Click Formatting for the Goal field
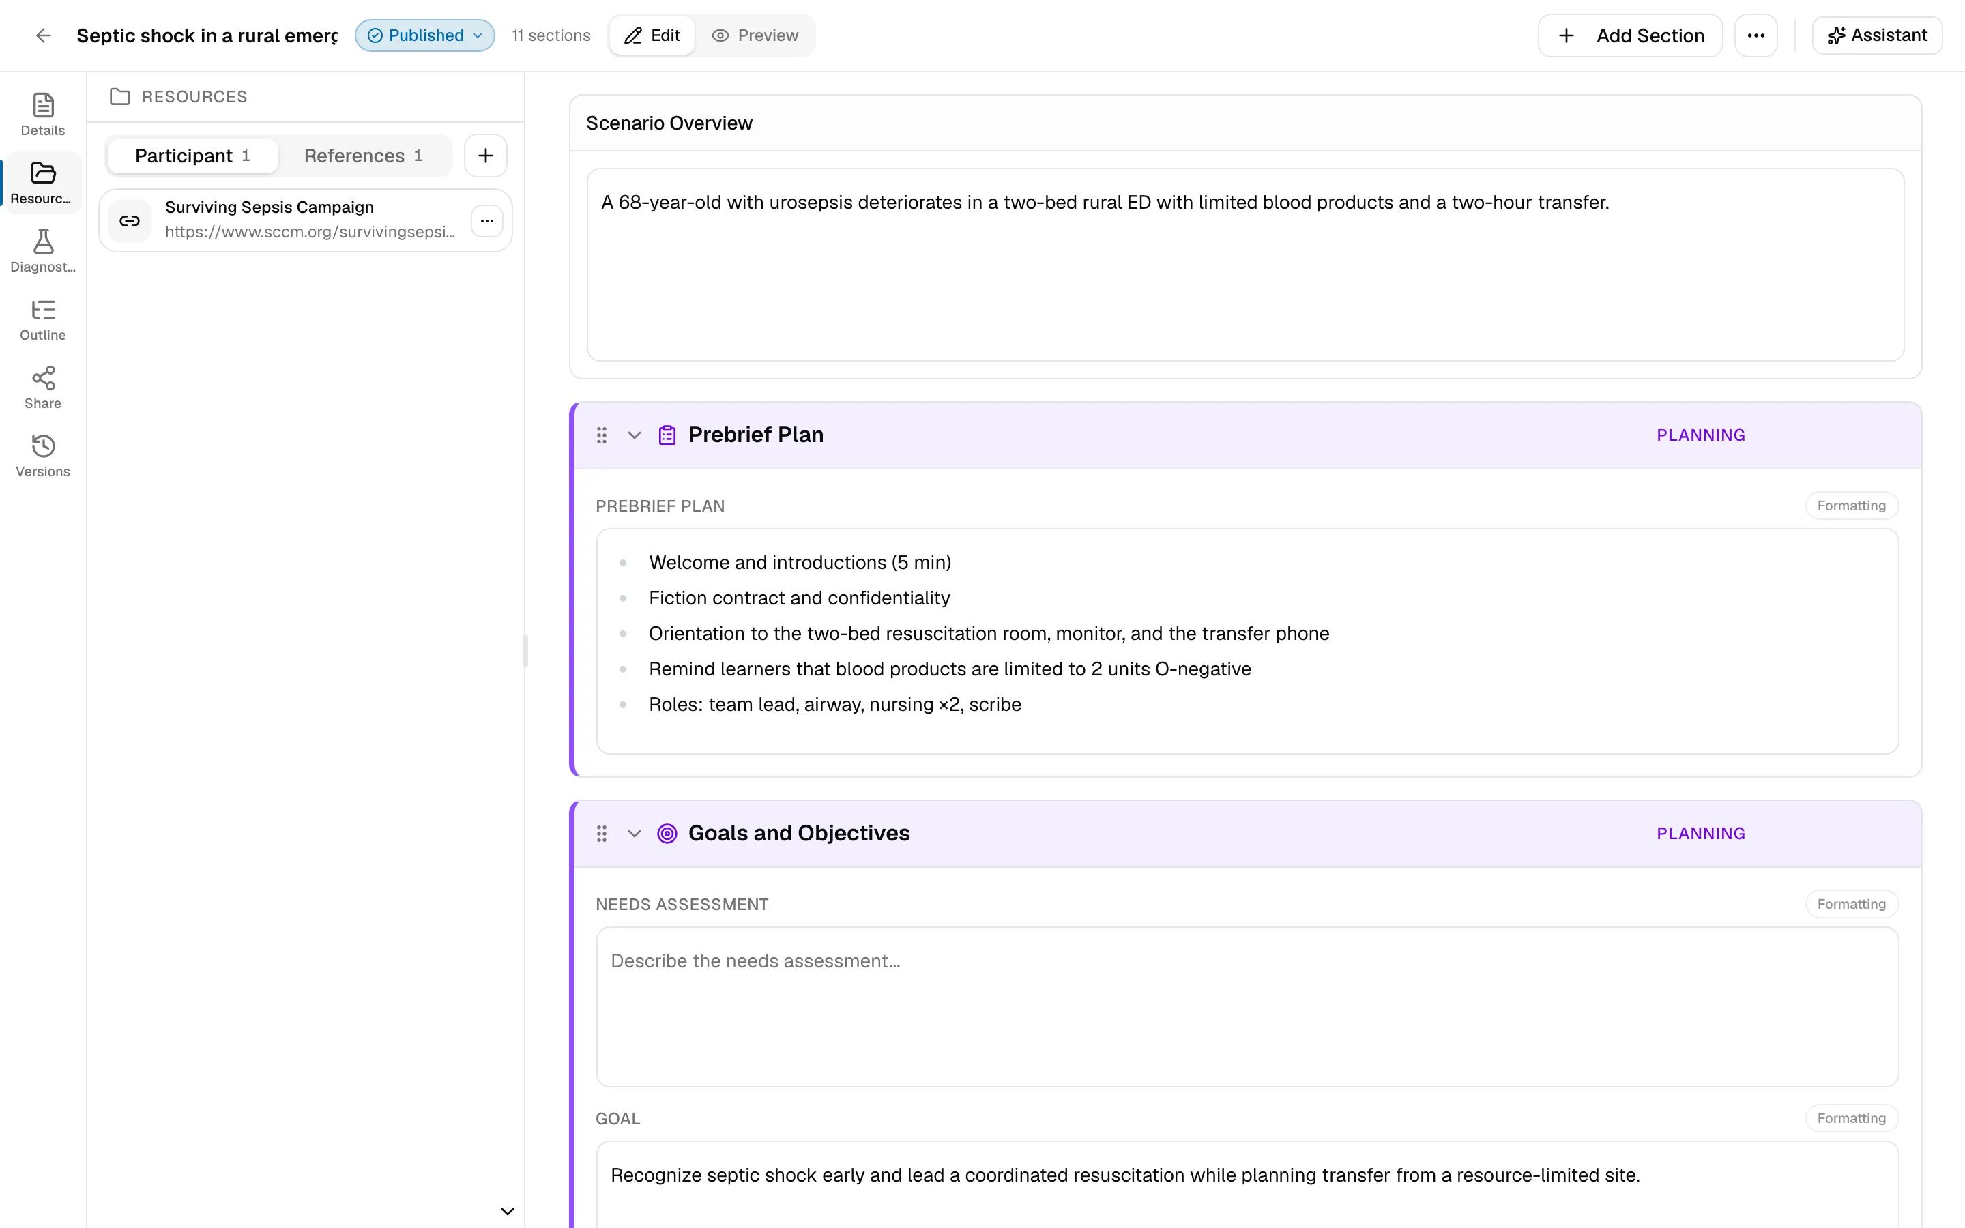The image size is (1965, 1228). (x=1851, y=1118)
